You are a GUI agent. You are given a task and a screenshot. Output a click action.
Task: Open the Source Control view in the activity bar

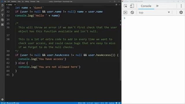point(2,15)
